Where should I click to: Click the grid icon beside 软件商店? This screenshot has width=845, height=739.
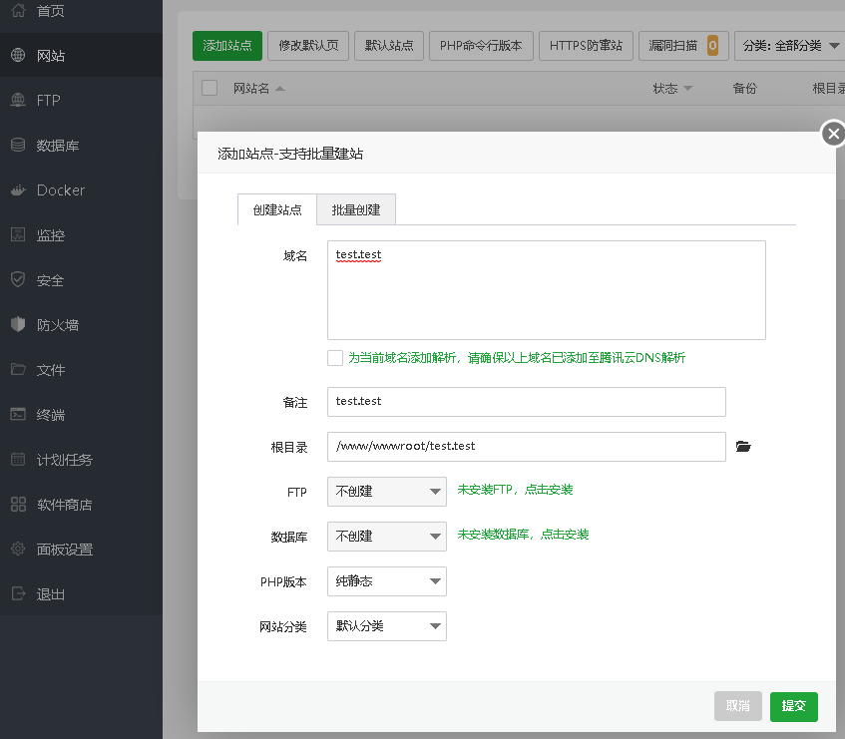(x=18, y=504)
